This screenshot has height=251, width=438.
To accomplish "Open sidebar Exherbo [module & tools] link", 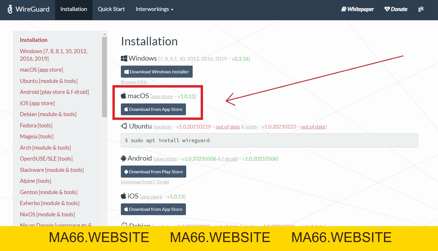I will click(50, 203).
